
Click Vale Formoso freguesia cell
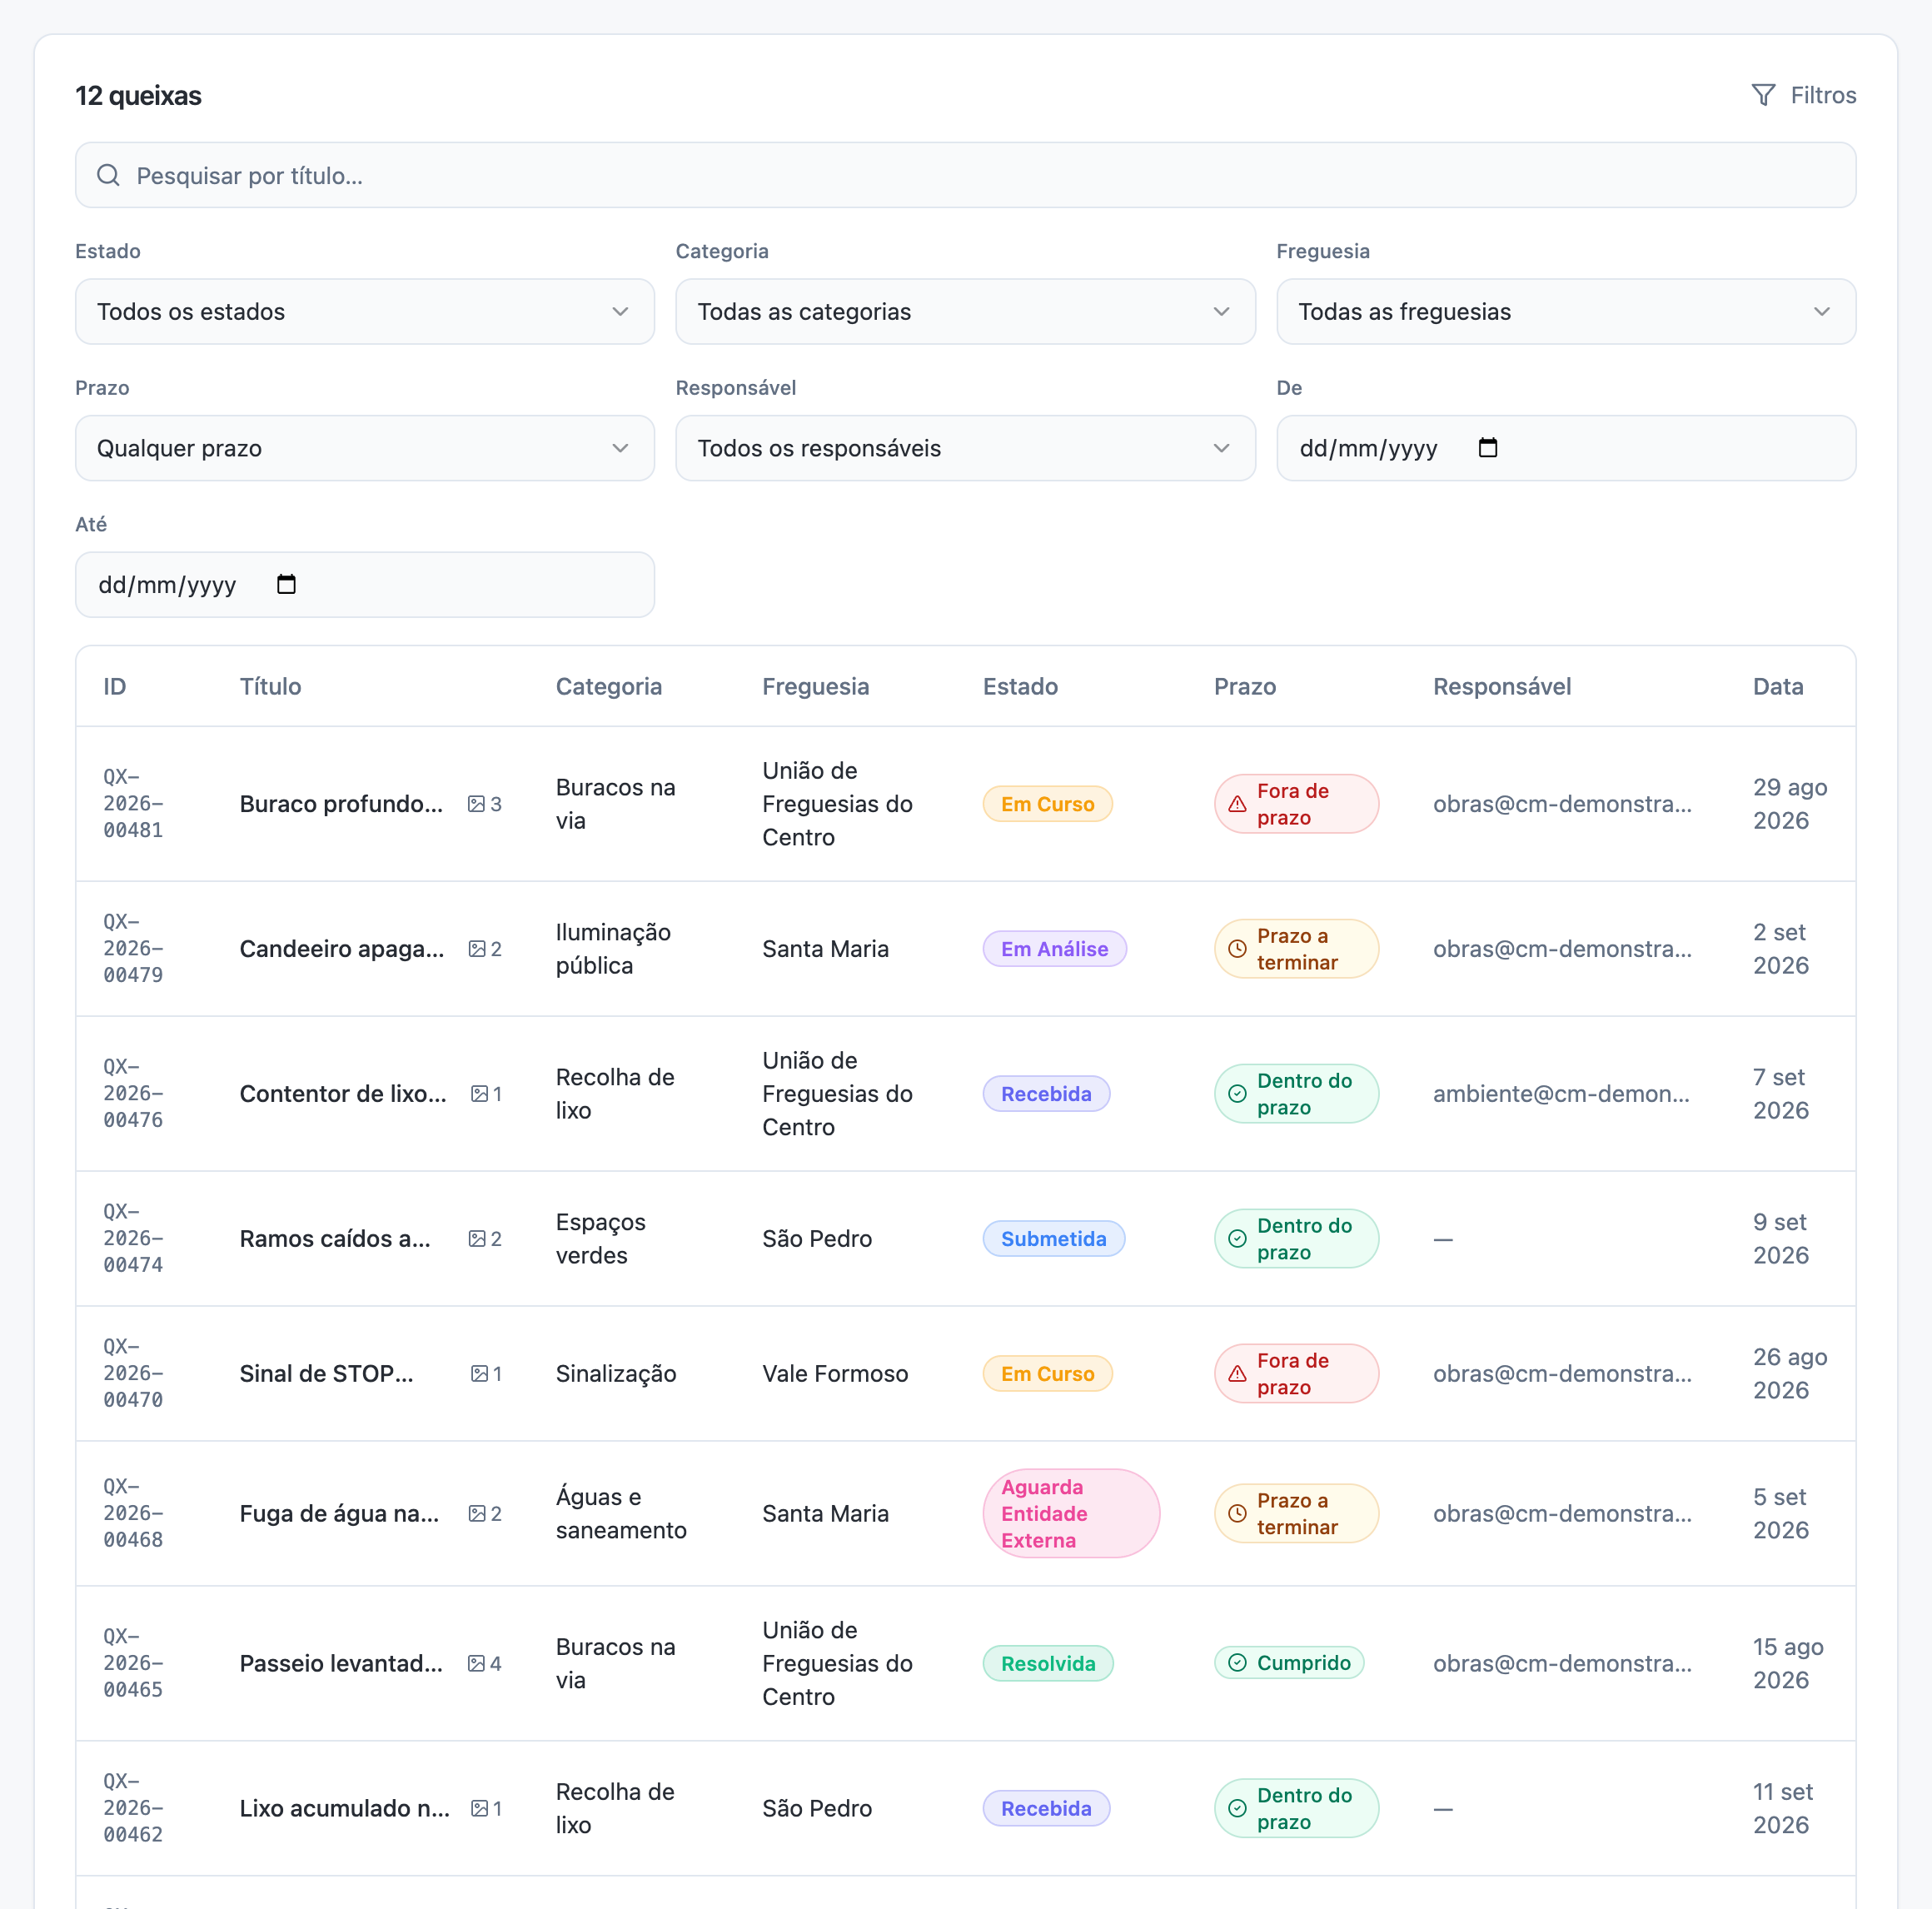(835, 1374)
